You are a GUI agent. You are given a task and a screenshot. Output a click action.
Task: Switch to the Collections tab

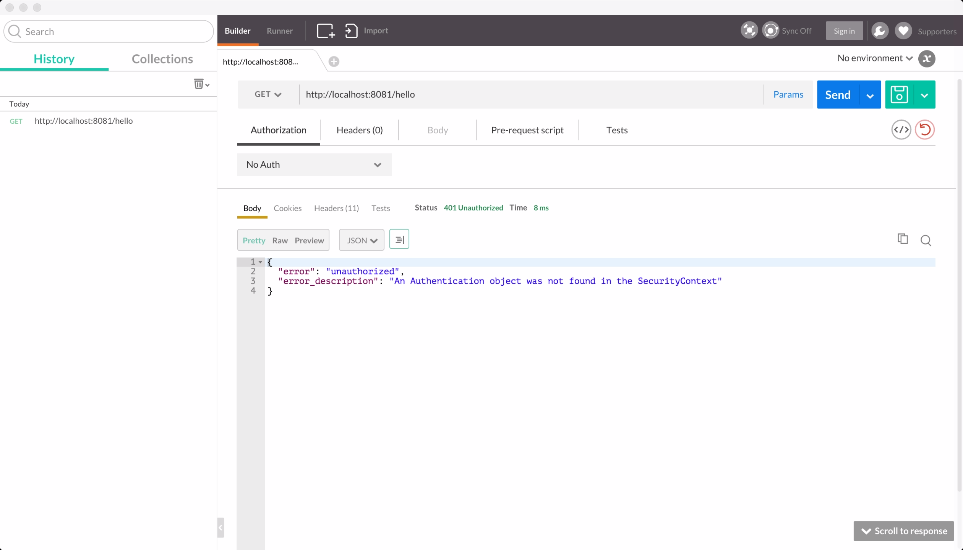tap(162, 59)
